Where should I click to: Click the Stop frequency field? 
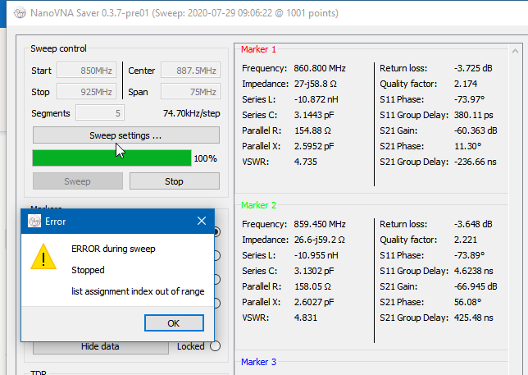coord(87,92)
